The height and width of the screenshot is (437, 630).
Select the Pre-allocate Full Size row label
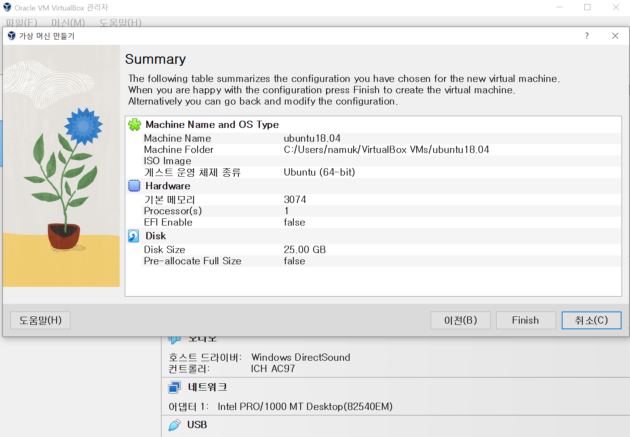[x=192, y=261]
